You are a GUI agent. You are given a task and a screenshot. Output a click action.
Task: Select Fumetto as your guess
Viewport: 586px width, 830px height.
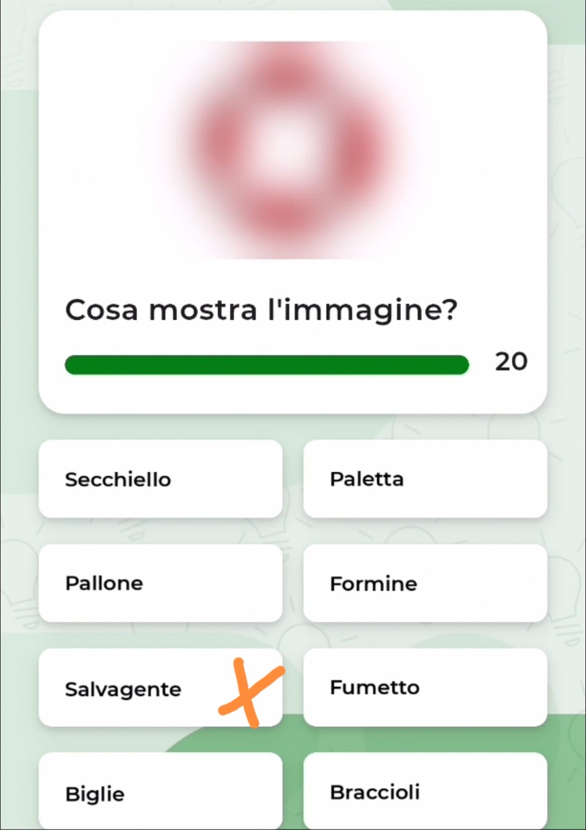pos(425,687)
